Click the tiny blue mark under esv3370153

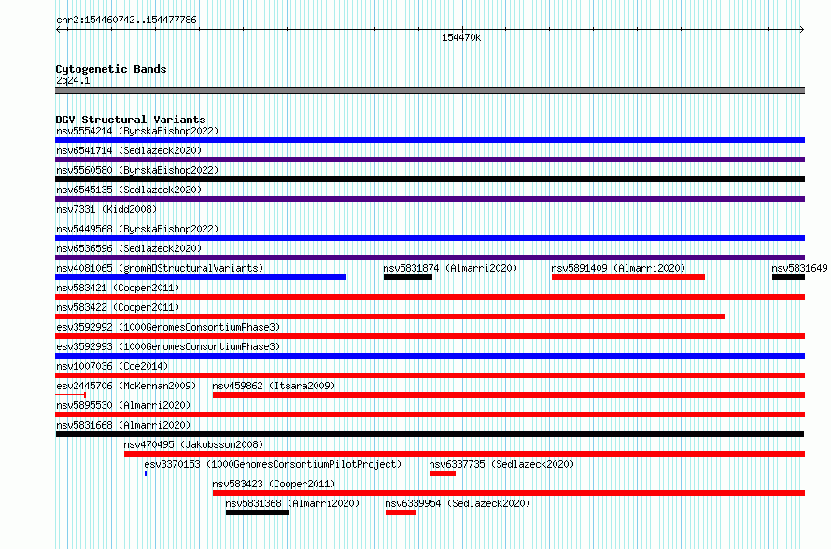pos(146,473)
